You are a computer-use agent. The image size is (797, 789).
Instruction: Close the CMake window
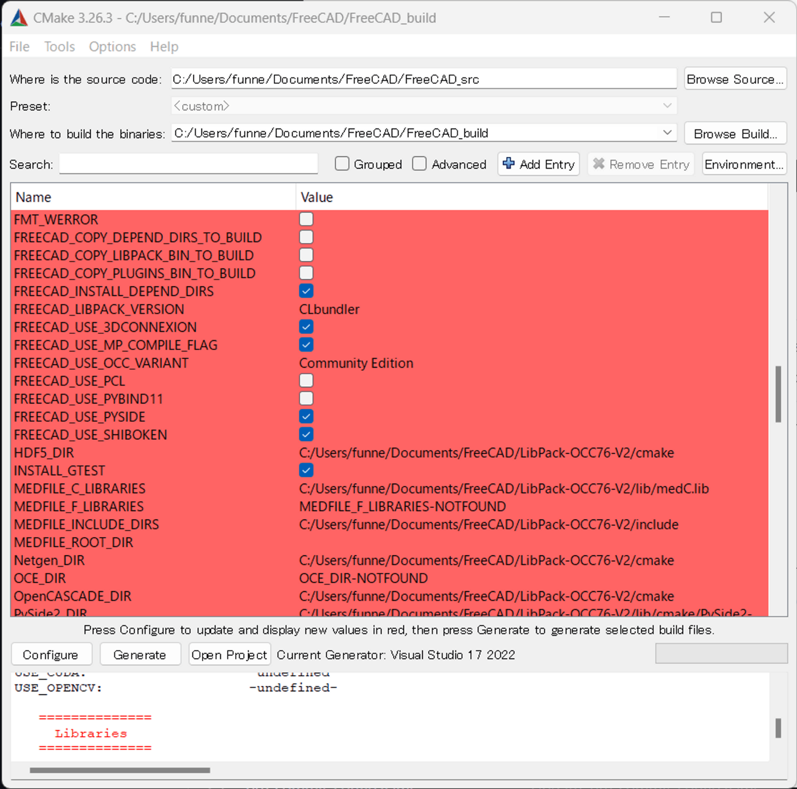click(x=769, y=18)
